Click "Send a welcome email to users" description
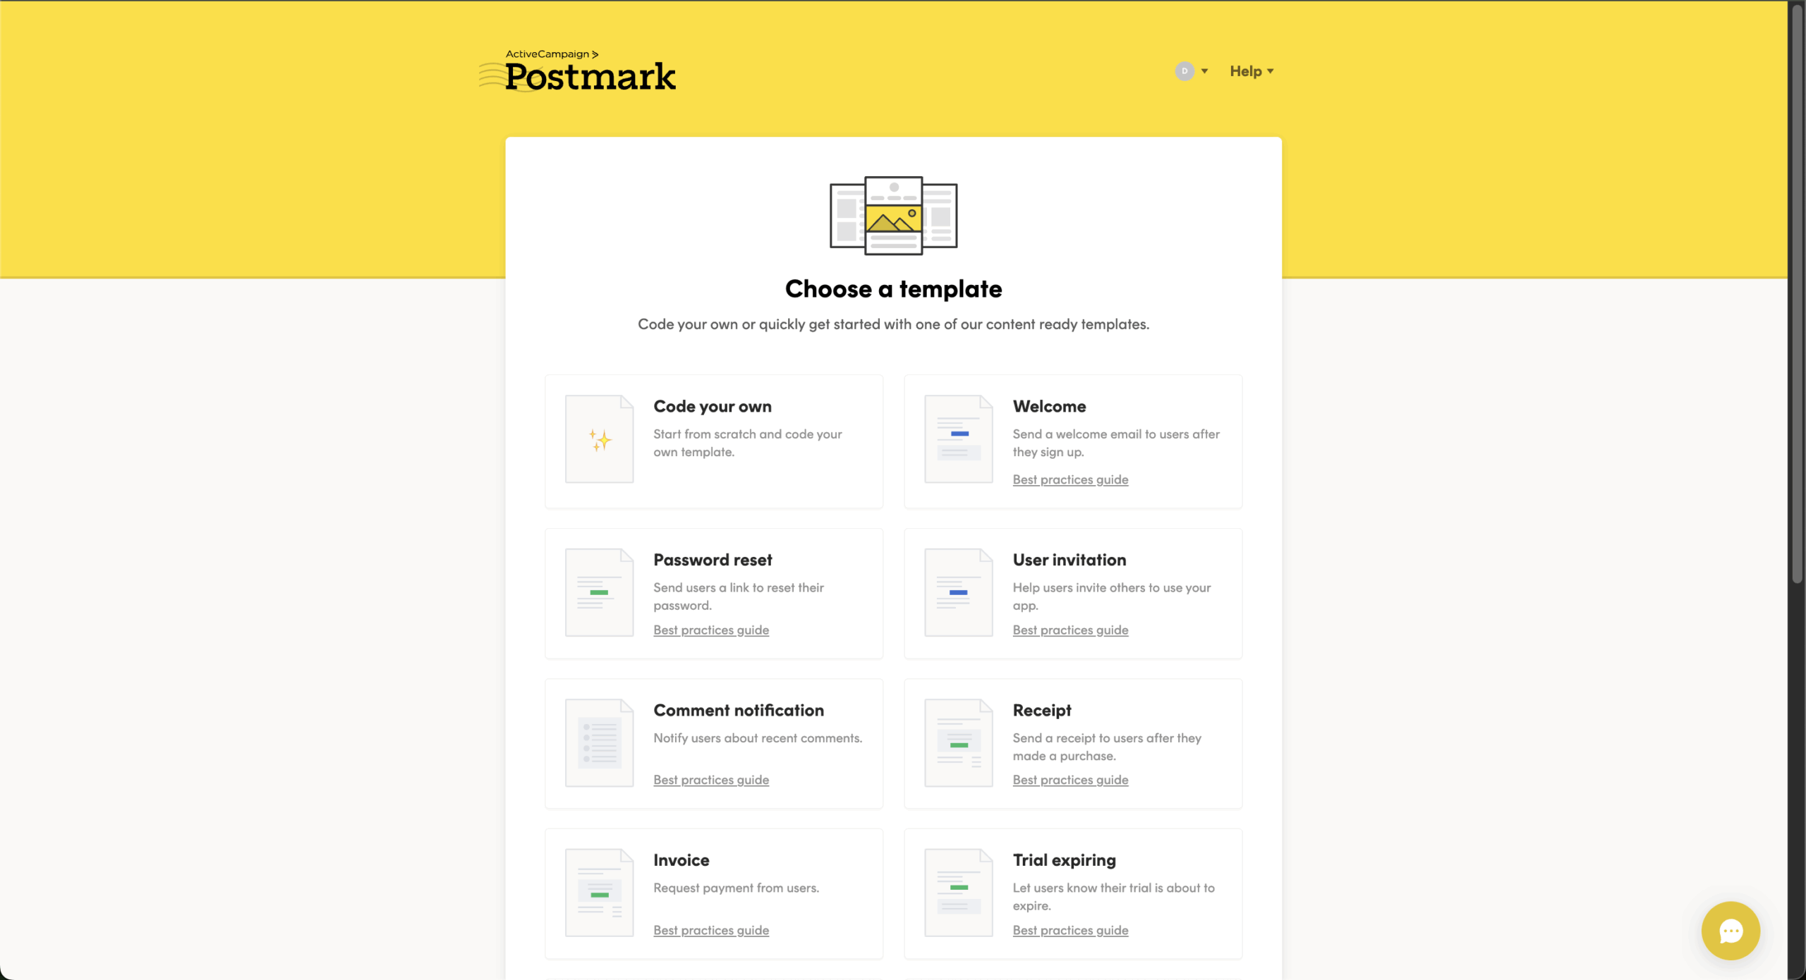The image size is (1806, 980). point(1116,443)
